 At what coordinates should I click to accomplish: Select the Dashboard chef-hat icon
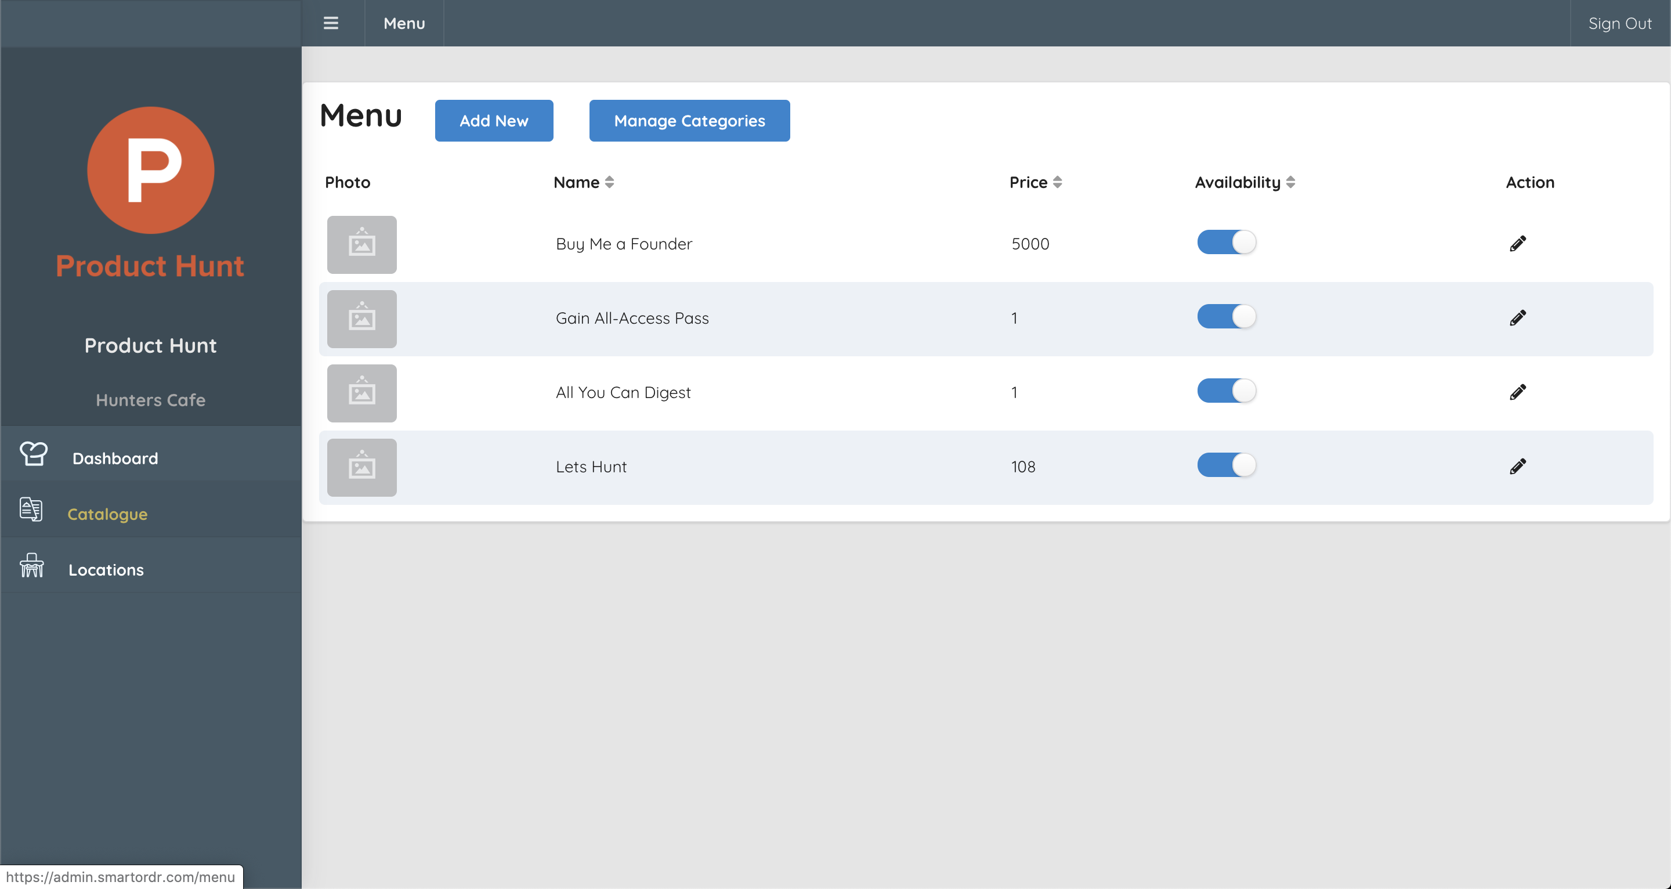tap(32, 455)
